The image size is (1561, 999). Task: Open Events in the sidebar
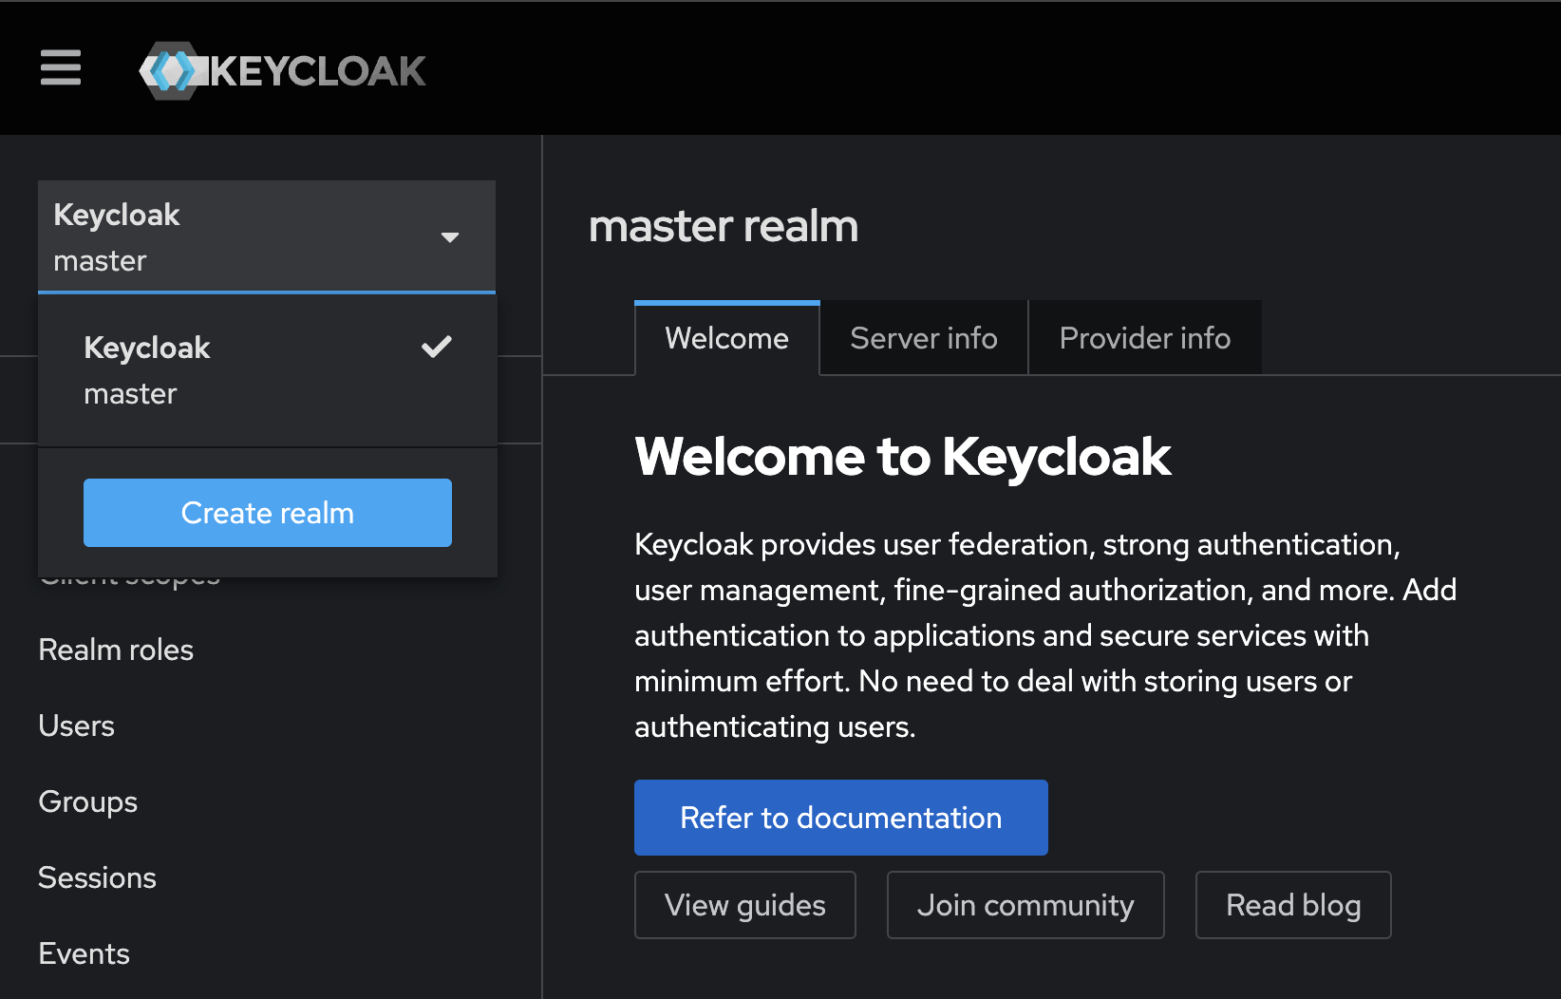coord(84,953)
